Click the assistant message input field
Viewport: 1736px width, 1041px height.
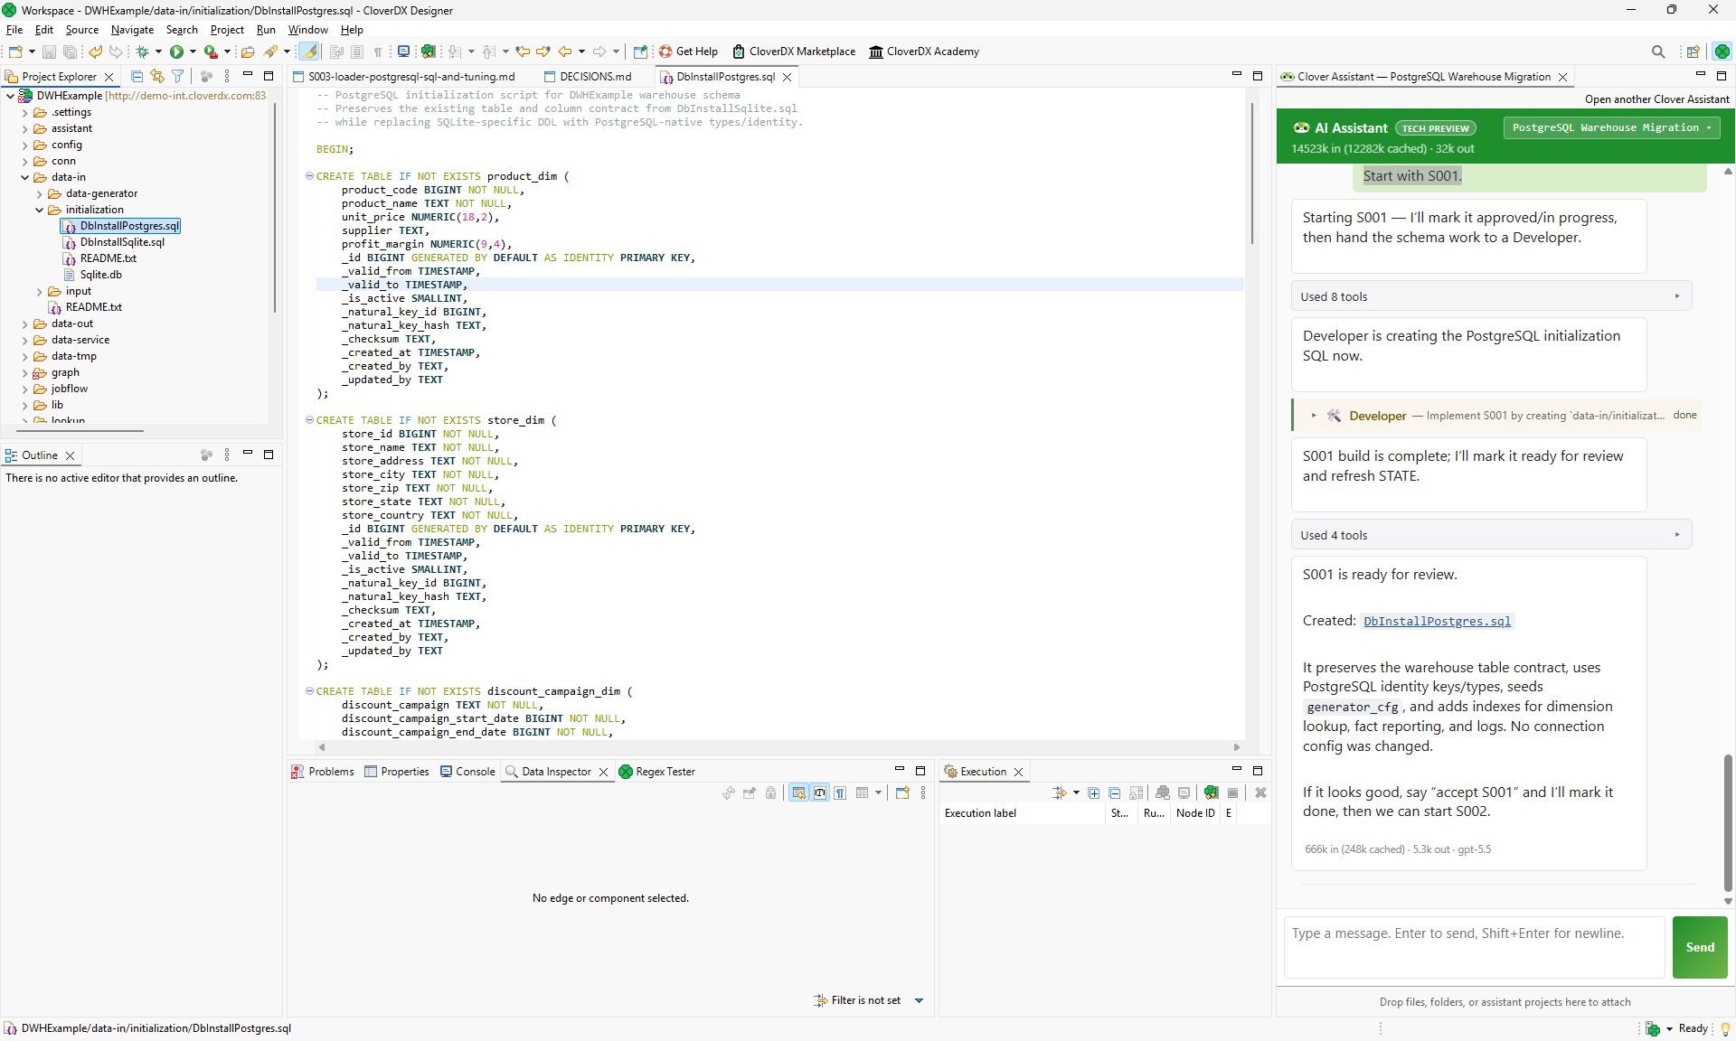(x=1474, y=947)
